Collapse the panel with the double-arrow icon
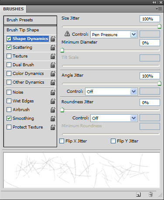The width and height of the screenshot is (164, 200). point(154,2)
